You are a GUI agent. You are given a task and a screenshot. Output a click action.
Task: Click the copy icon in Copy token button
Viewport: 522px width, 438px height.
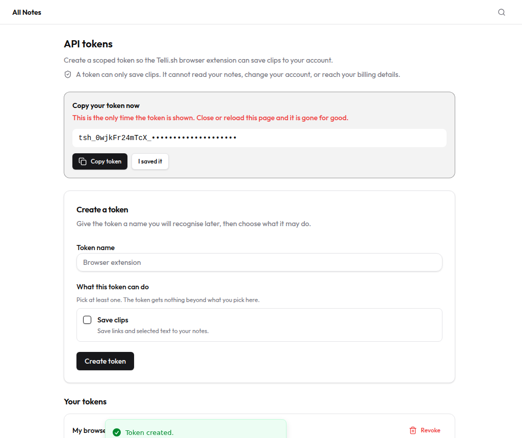(83, 161)
